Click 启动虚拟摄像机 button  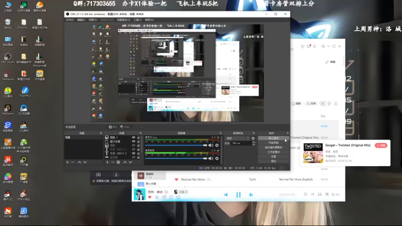pyautogui.click(x=273, y=147)
